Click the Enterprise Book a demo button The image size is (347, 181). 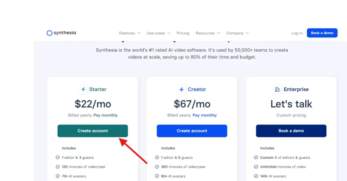(291, 131)
